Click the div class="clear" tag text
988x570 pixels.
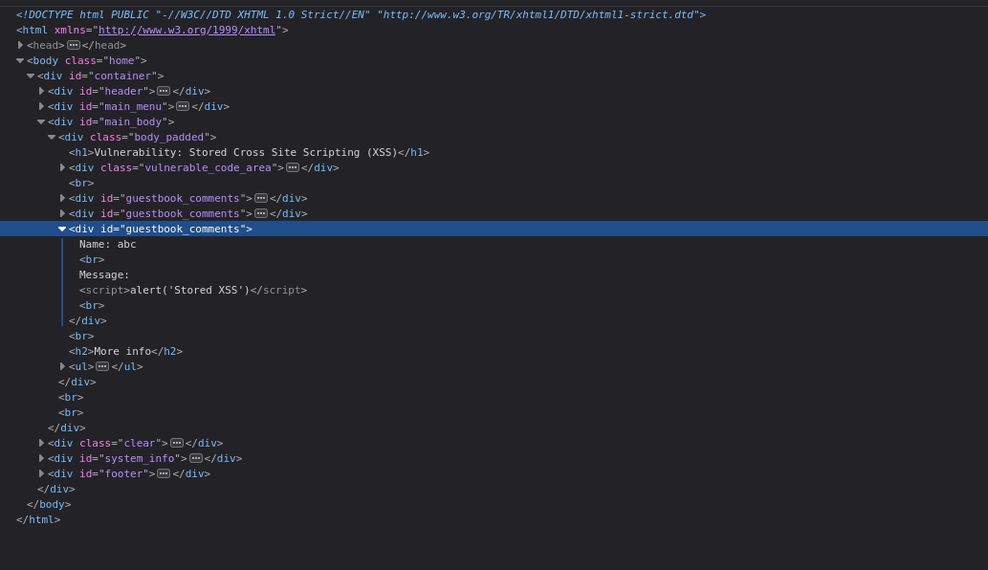(x=108, y=443)
